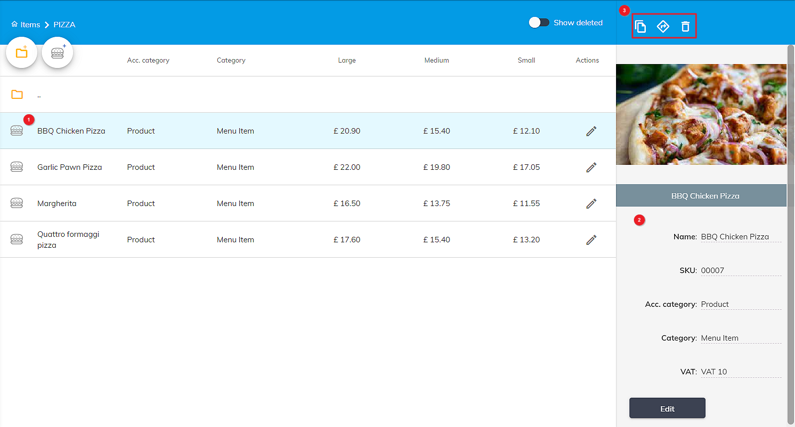Click the move item arrow icon
Image resolution: width=795 pixels, height=427 pixels.
pos(663,26)
